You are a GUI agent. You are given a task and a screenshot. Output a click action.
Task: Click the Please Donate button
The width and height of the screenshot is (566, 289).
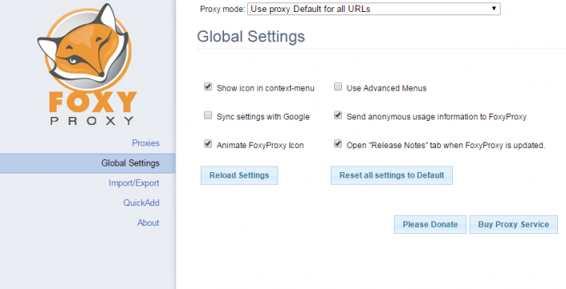coord(430,225)
